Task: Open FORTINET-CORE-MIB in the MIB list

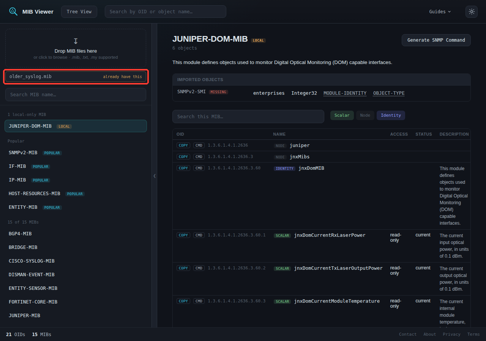Action: click(76, 302)
